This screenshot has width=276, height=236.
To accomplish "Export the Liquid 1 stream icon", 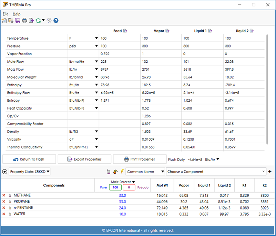I will click(210, 31).
